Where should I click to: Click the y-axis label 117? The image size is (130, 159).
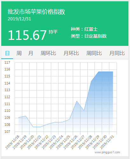(7, 62)
